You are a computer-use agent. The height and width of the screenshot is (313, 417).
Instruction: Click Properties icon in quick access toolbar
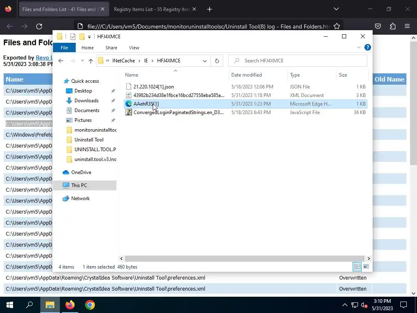73,37
